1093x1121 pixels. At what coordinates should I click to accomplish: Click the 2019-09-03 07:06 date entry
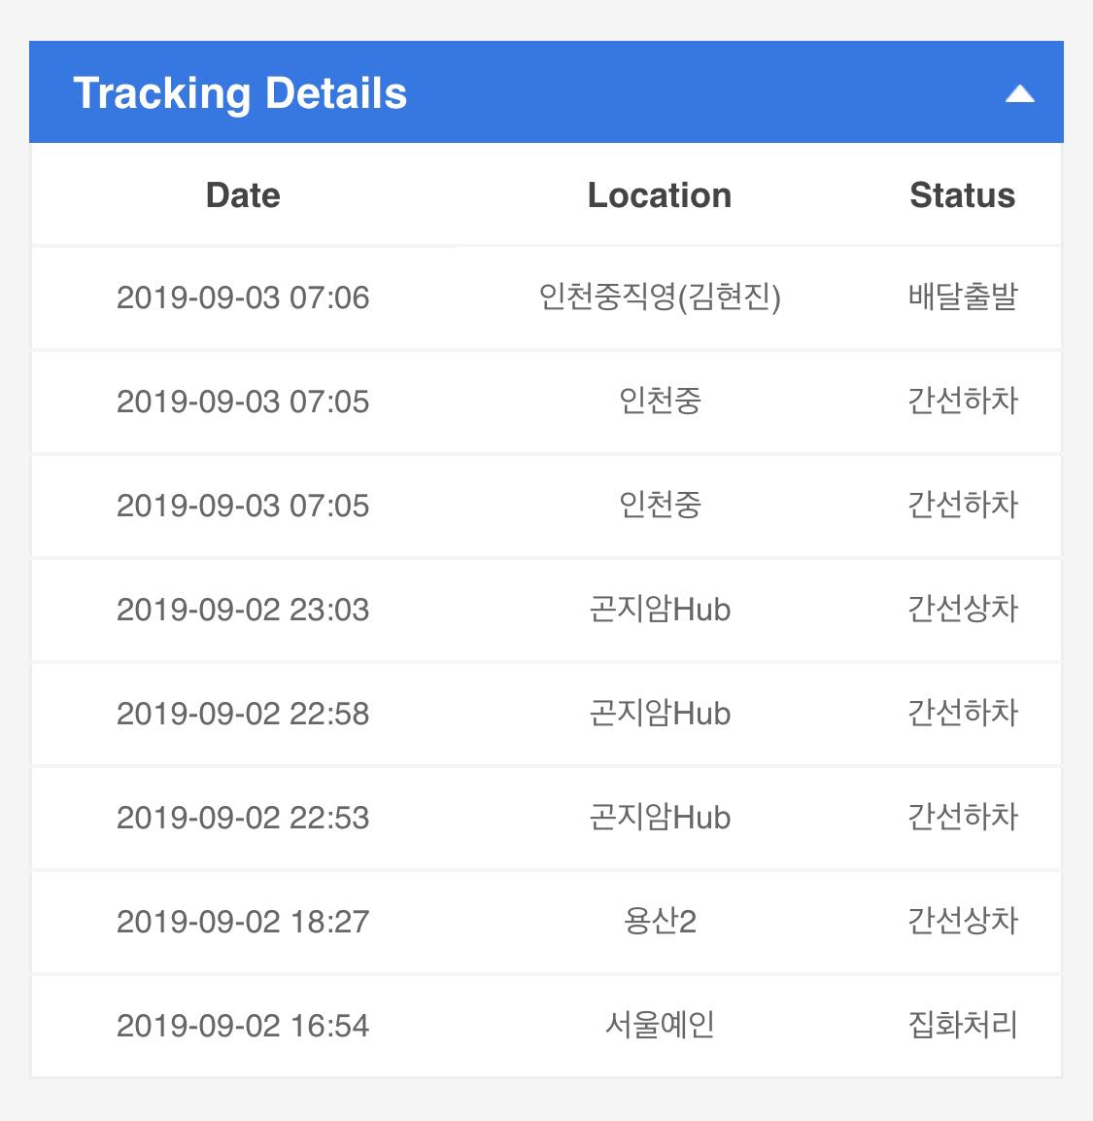243,298
